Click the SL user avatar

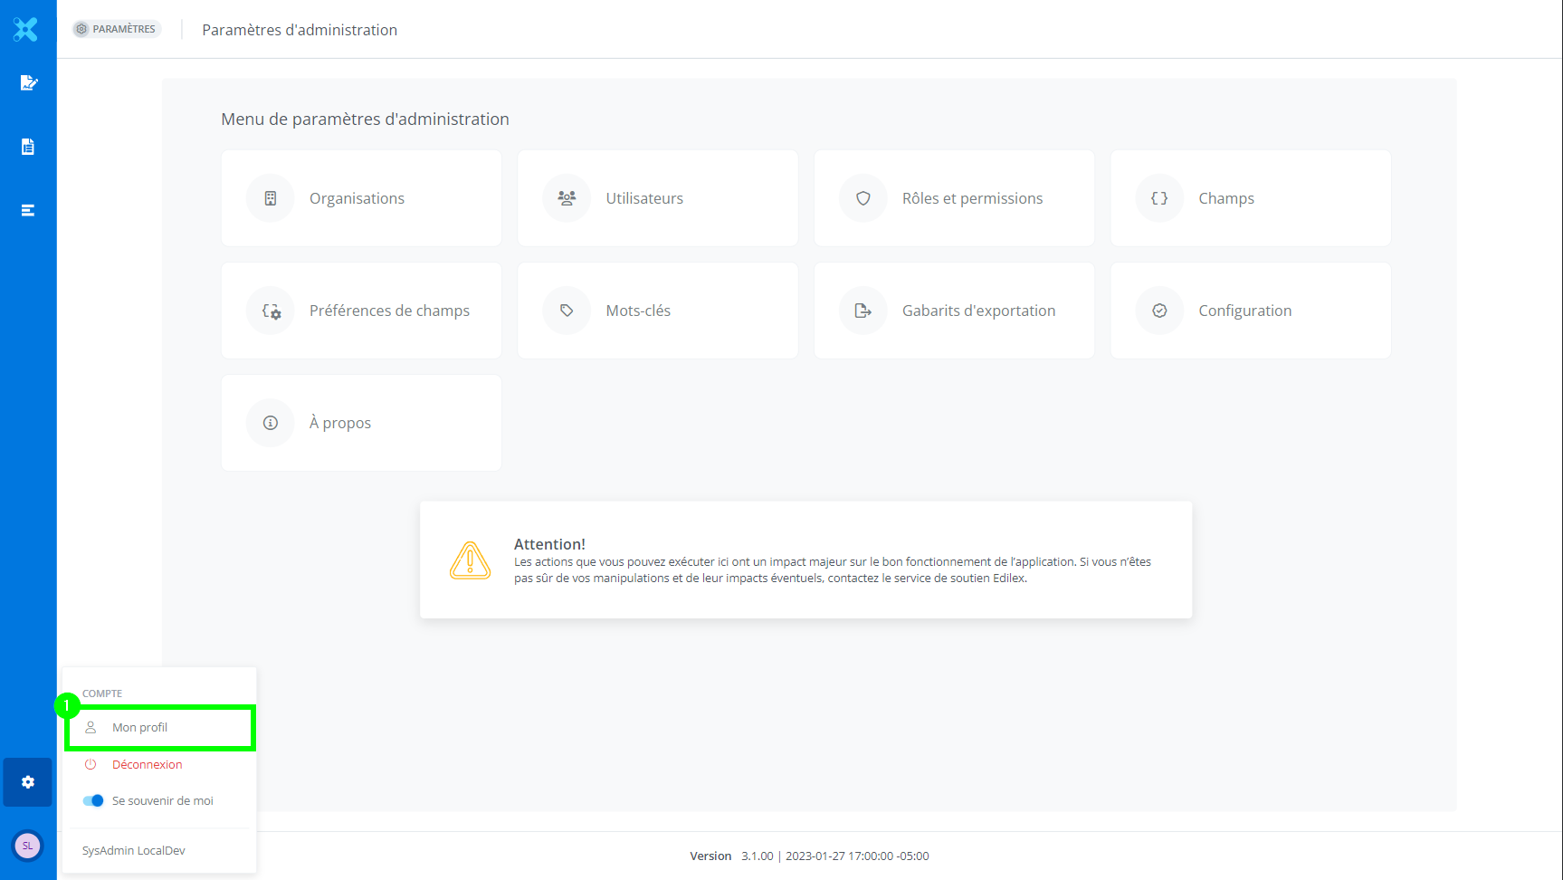click(27, 846)
